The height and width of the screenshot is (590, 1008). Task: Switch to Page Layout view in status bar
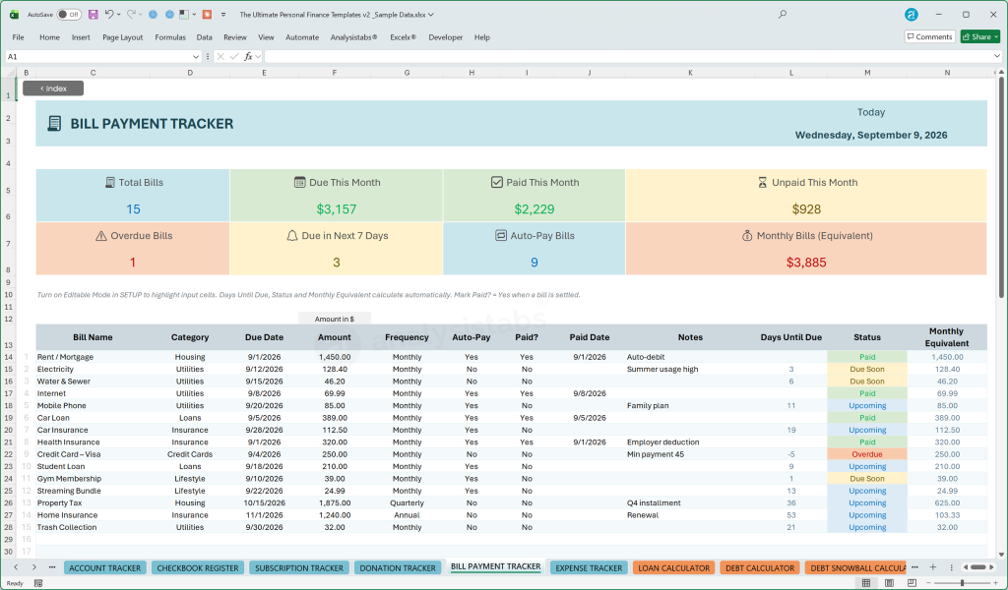(x=889, y=583)
